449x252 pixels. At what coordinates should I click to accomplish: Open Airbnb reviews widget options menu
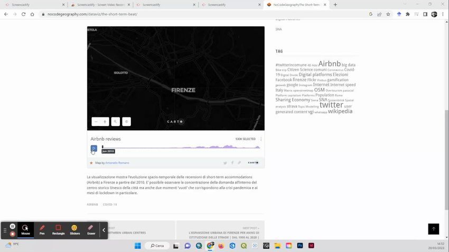pos(261,139)
